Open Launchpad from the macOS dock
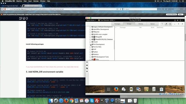Screen dimensions: 186x104 (56, 101)
